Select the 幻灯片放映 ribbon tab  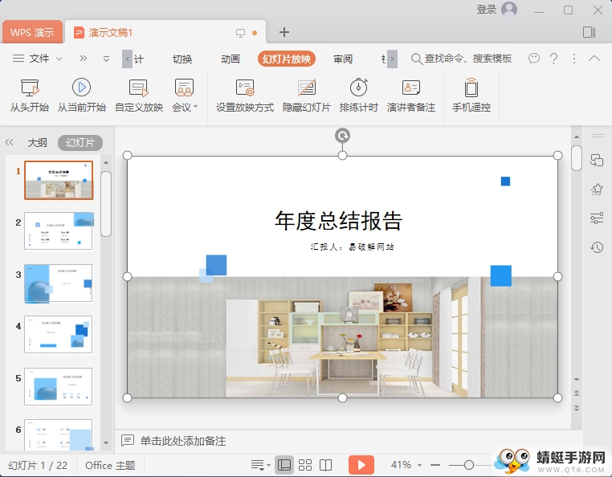pyautogui.click(x=287, y=59)
